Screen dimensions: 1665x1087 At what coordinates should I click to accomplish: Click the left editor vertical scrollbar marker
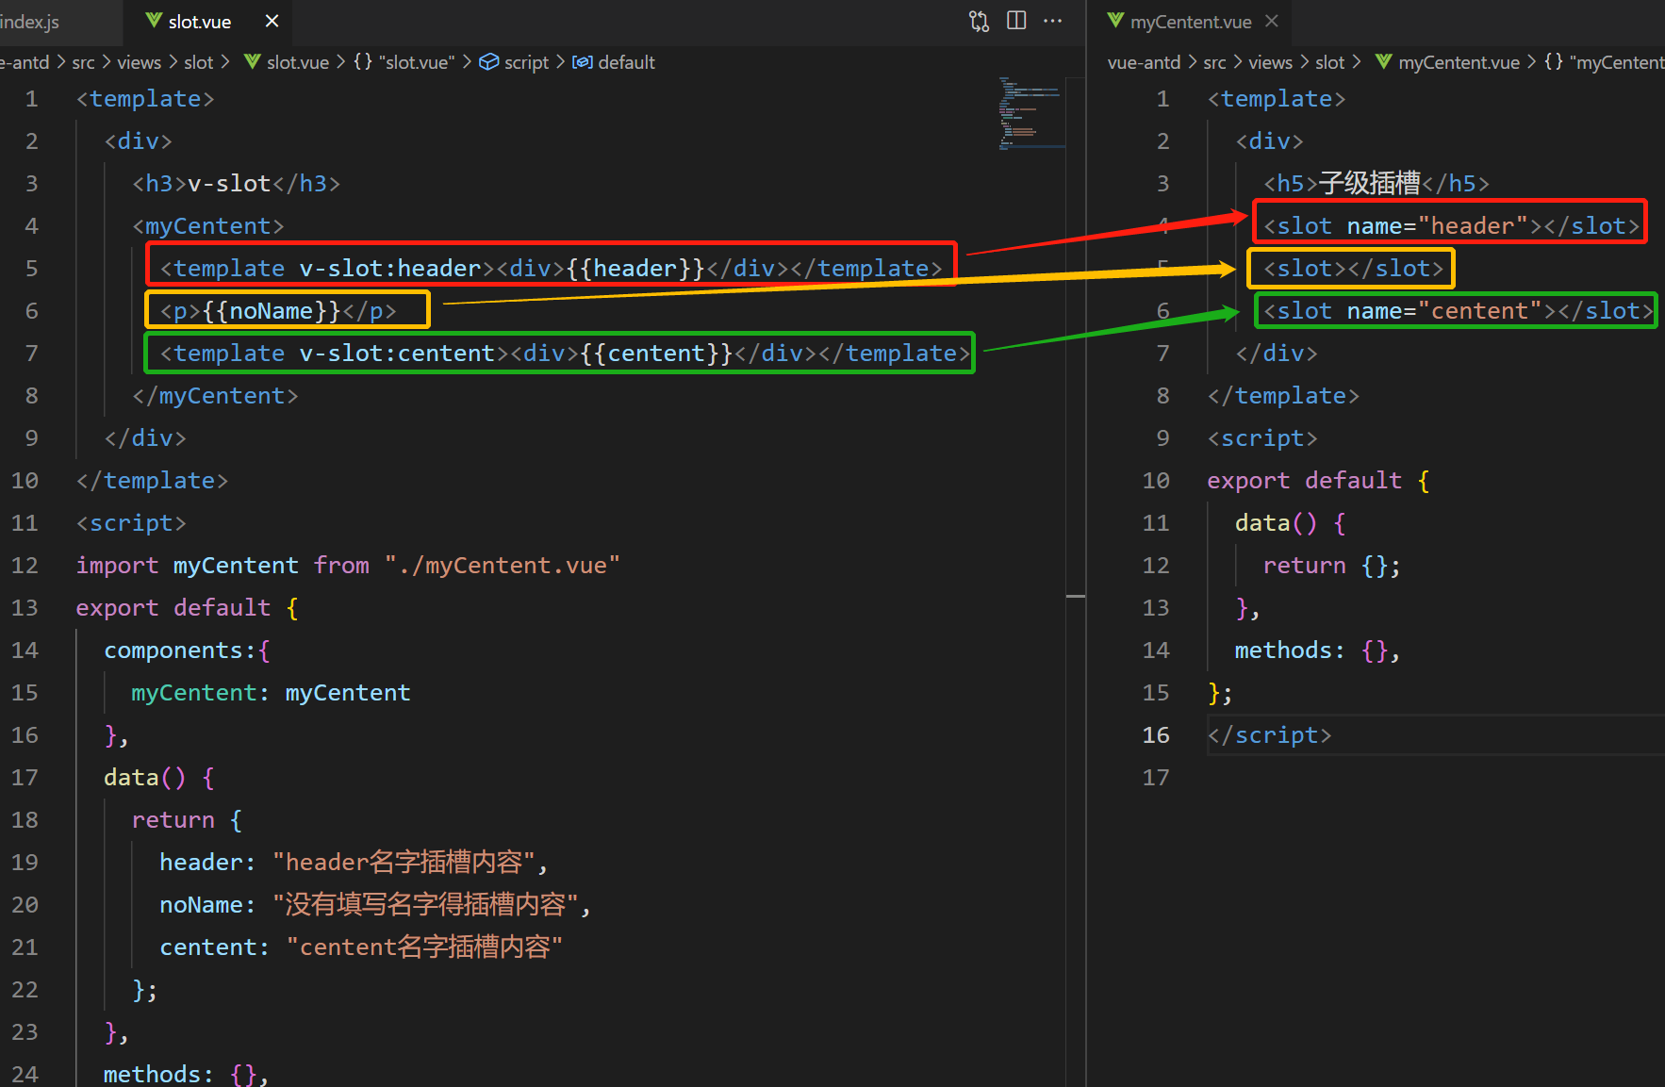(x=1075, y=597)
